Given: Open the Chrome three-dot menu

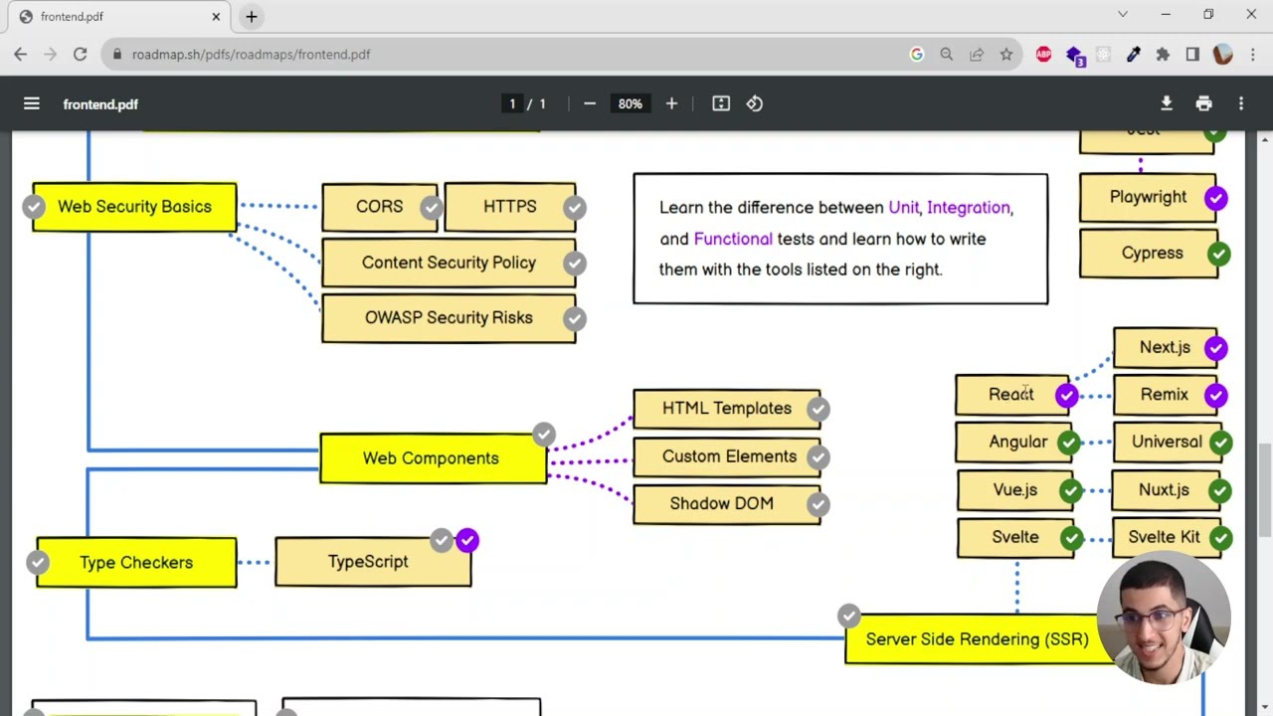Looking at the screenshot, I should 1251,55.
